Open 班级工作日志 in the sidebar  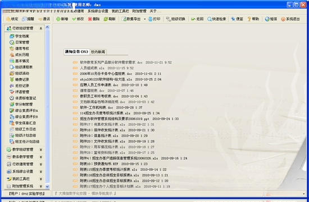23,129
